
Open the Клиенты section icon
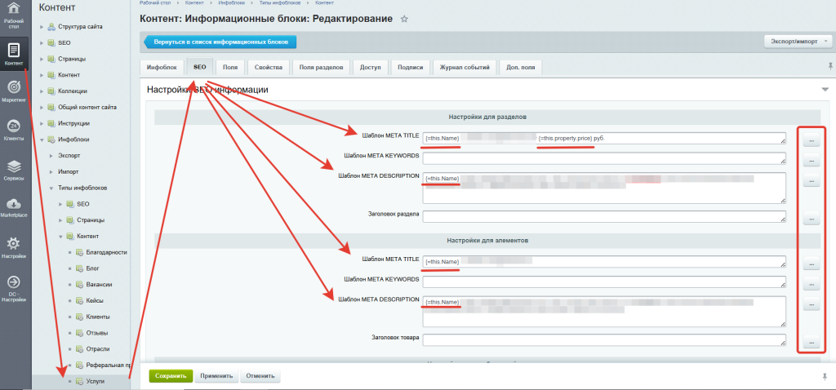click(x=13, y=126)
